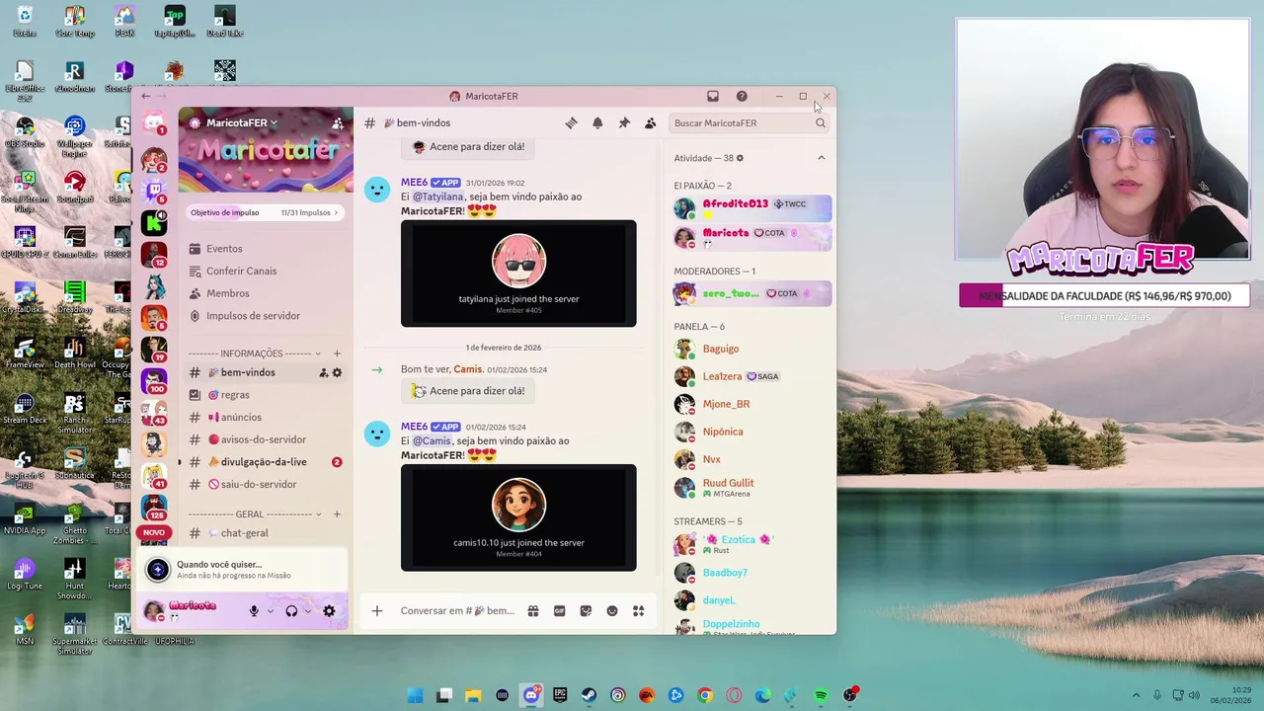Click the plus attachment button in message box
This screenshot has width=1264, height=711.
pos(377,611)
